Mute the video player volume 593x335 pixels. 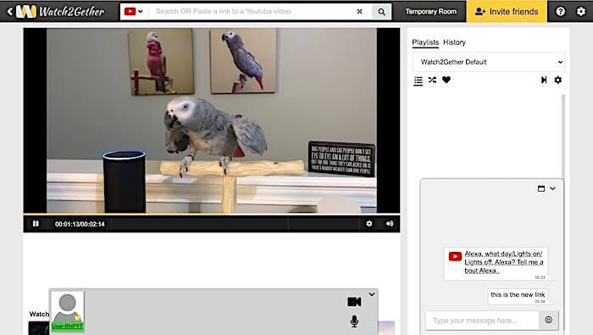390,224
